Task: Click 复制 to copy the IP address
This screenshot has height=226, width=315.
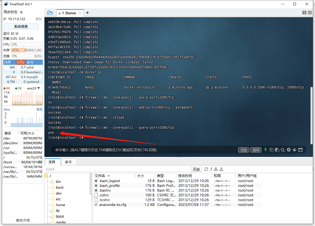Action: coord(38,19)
